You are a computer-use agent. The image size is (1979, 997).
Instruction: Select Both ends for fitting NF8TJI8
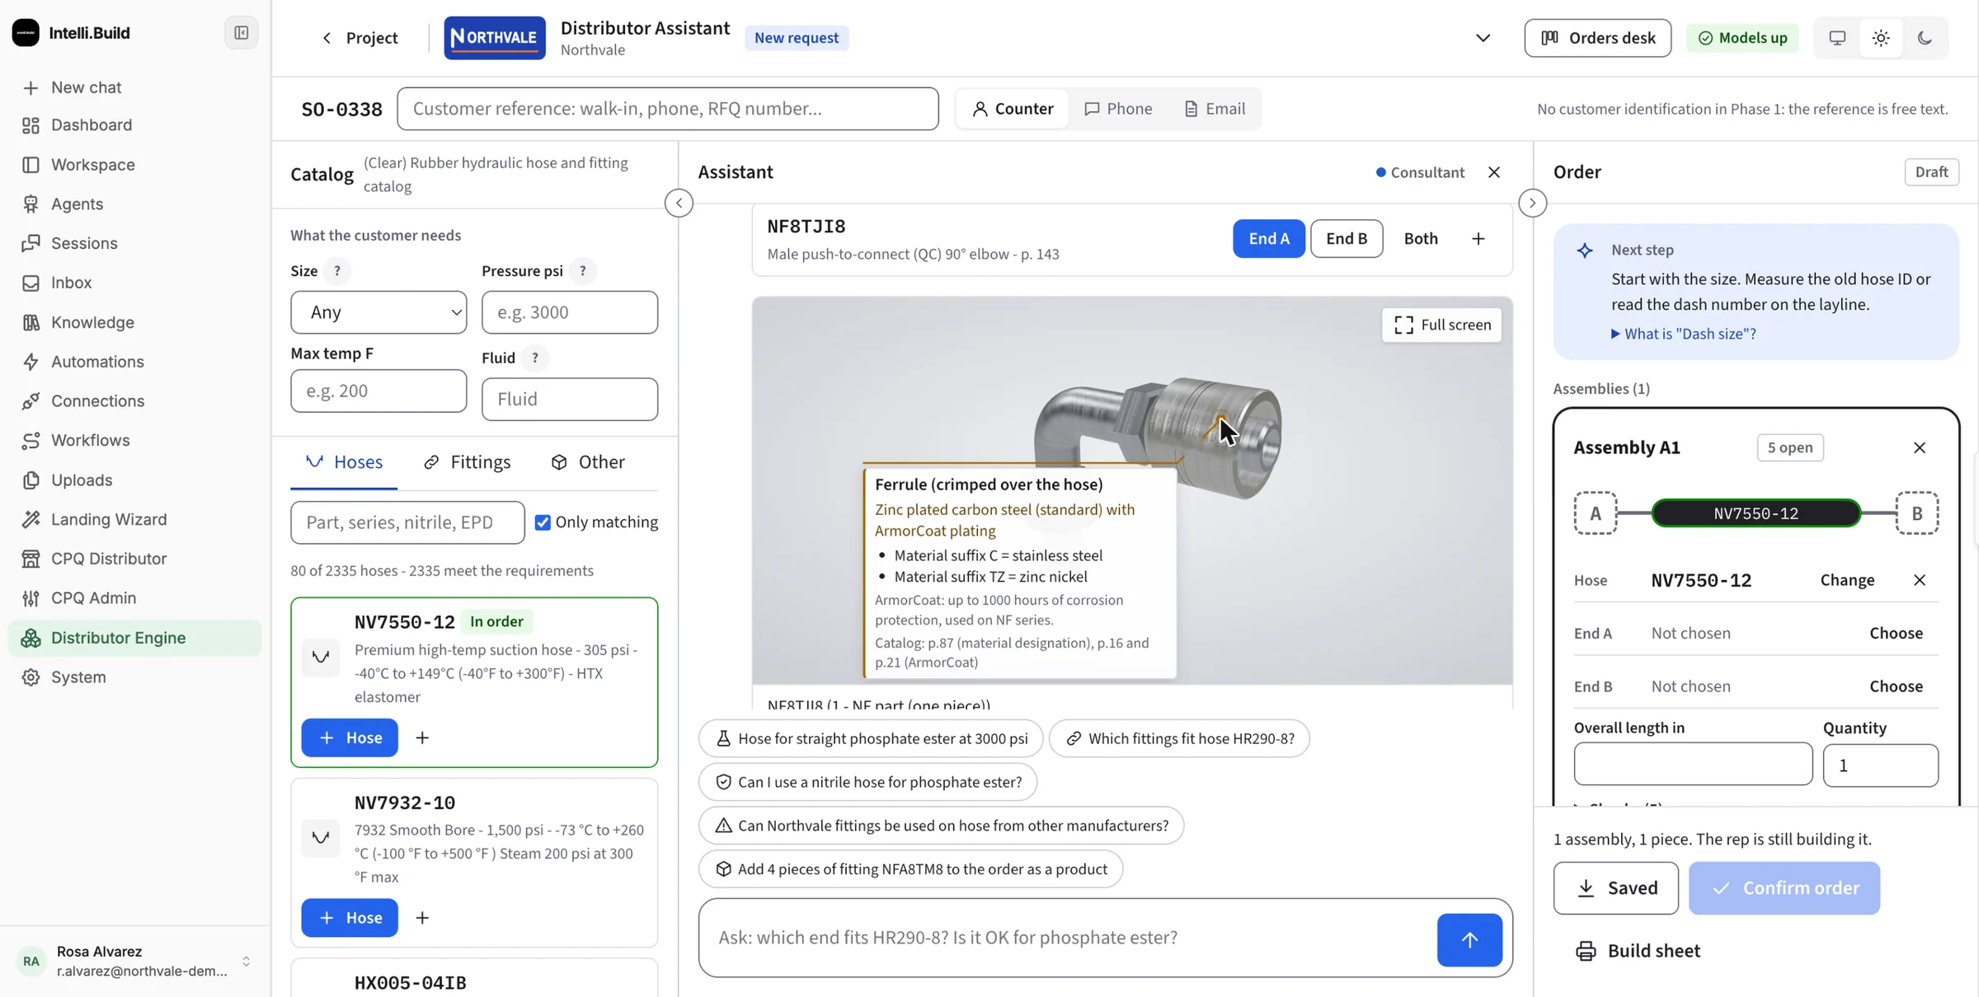(1421, 239)
